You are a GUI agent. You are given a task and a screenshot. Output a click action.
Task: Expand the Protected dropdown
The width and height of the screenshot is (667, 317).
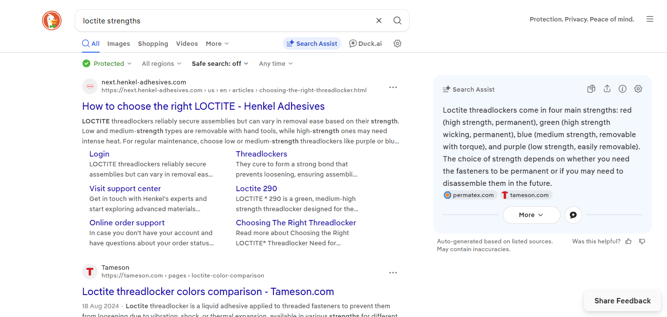pyautogui.click(x=107, y=63)
